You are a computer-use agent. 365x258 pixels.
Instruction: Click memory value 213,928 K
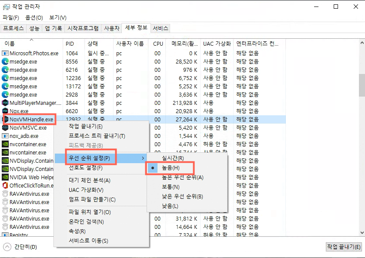[185, 103]
